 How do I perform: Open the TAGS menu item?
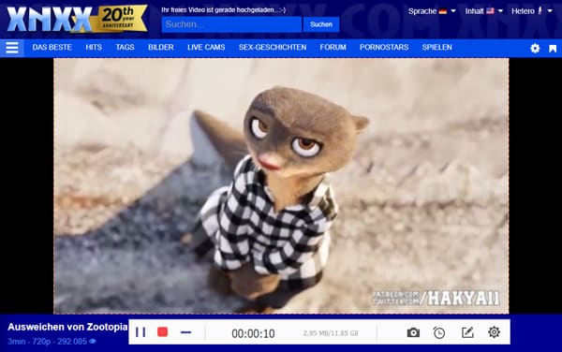pos(125,47)
